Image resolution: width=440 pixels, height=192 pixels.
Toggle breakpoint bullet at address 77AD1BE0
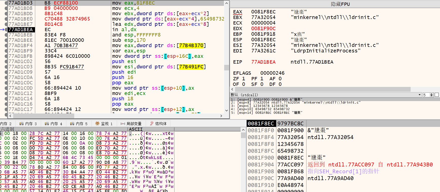coord(6,19)
